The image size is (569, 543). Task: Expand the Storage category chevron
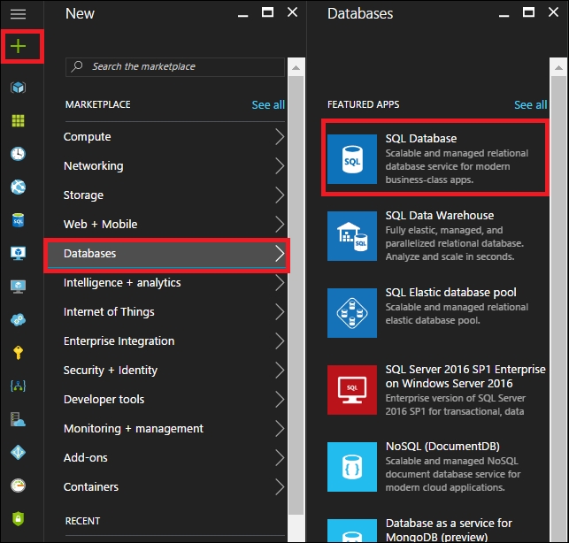280,195
